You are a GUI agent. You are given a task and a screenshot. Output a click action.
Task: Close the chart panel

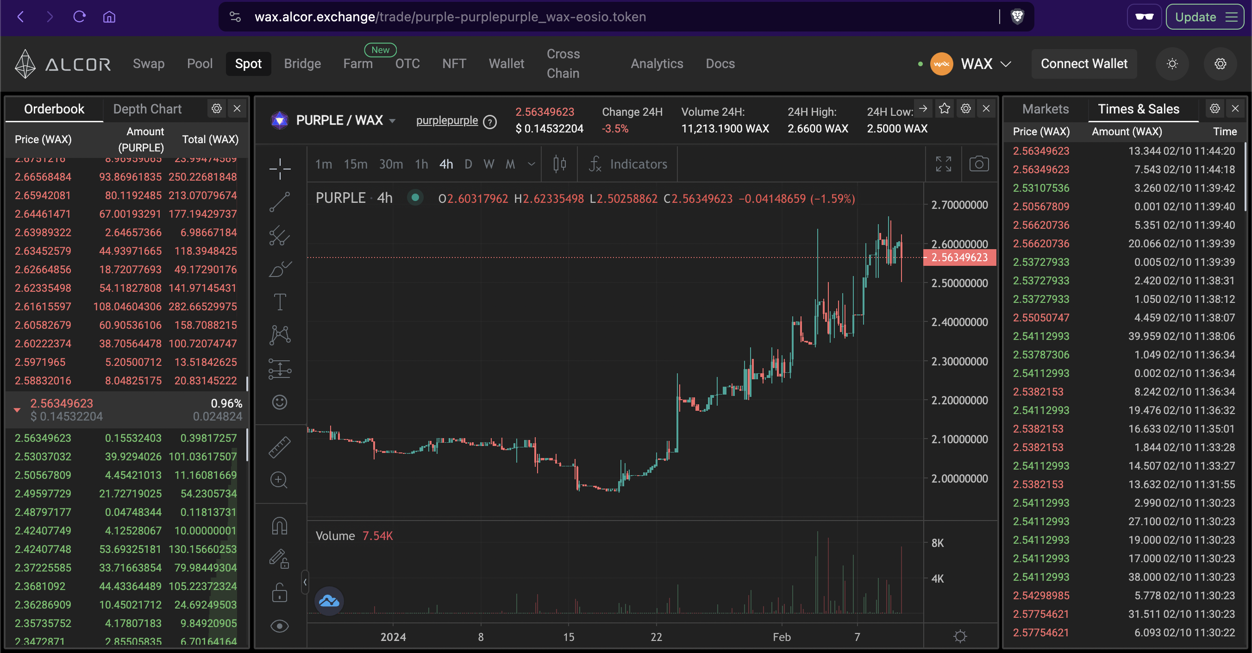tap(986, 108)
